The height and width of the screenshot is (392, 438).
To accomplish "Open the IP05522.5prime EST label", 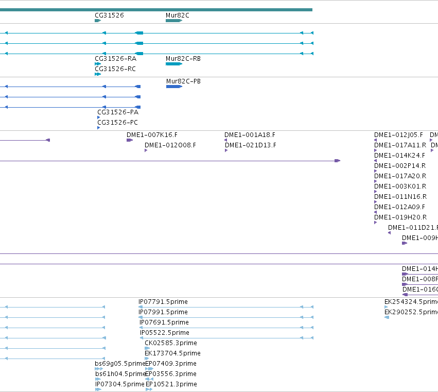I will pos(165,333).
